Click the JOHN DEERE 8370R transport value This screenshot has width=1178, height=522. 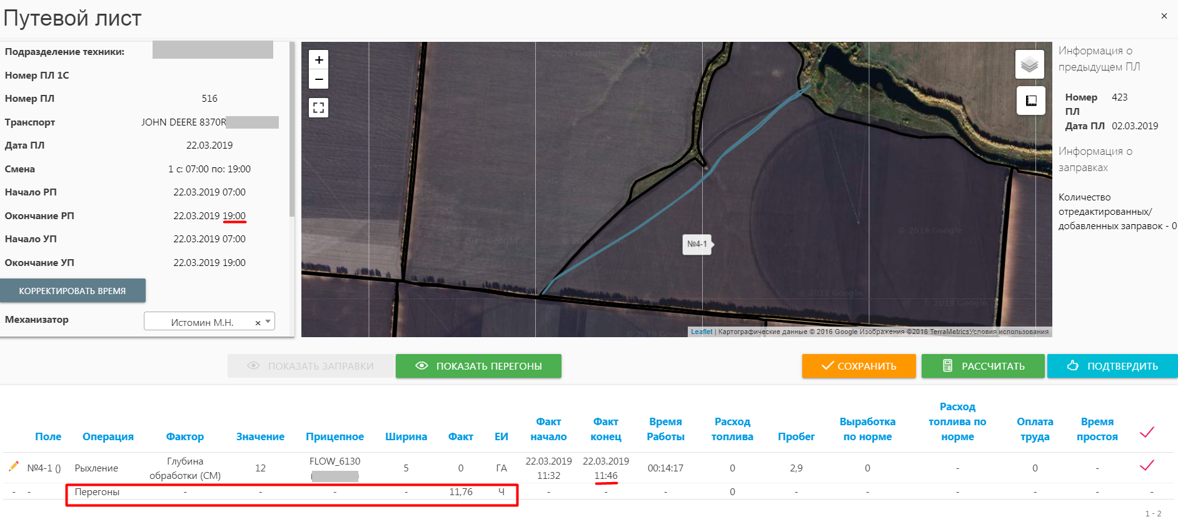coord(183,122)
